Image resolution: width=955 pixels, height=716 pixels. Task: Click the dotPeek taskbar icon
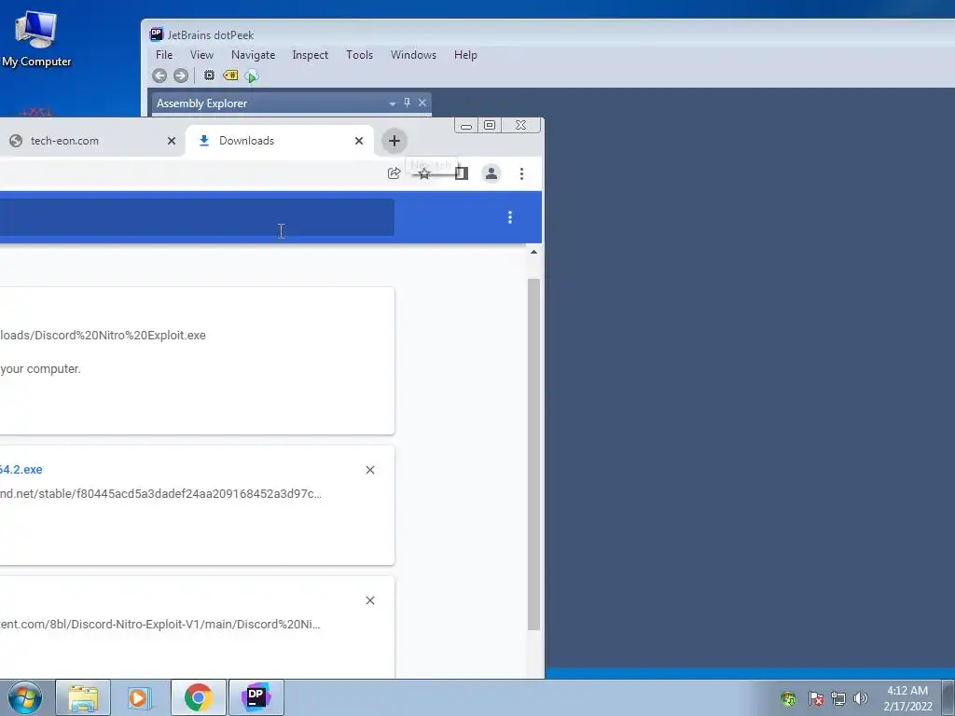click(x=256, y=697)
